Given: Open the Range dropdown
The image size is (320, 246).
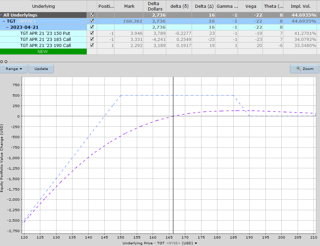Looking at the screenshot, I should pos(14,69).
